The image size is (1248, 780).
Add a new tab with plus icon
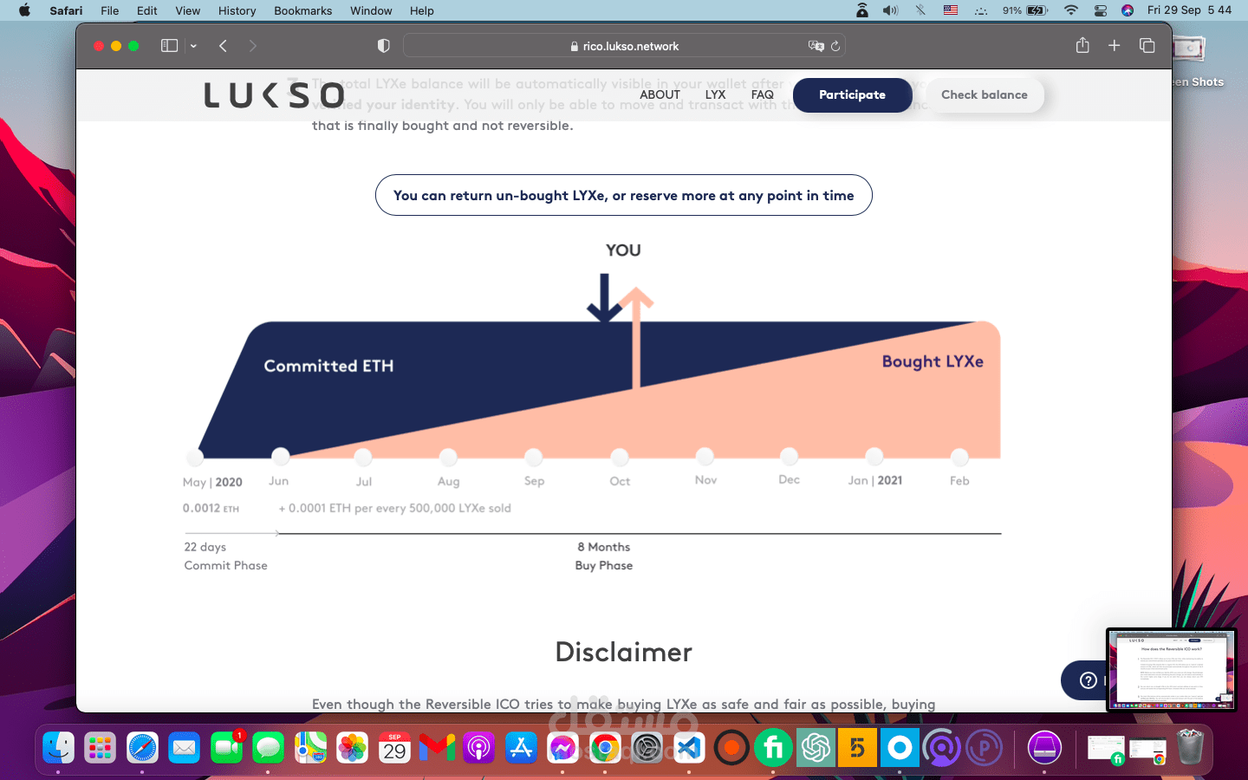coord(1115,45)
